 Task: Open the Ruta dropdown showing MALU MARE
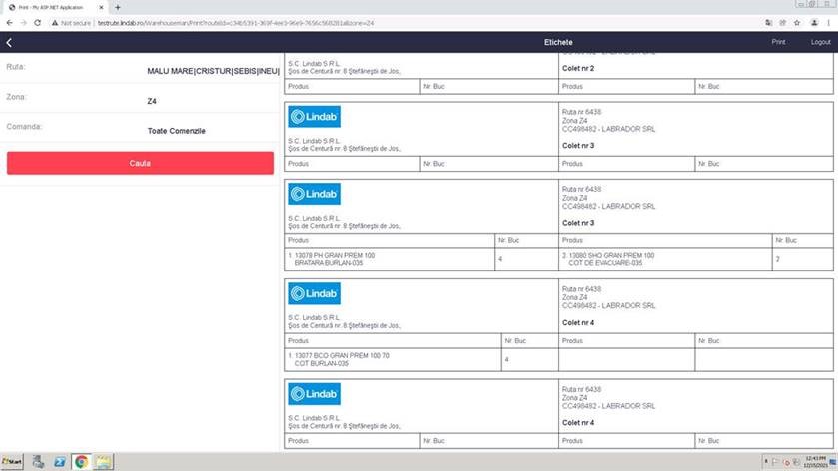tap(212, 71)
